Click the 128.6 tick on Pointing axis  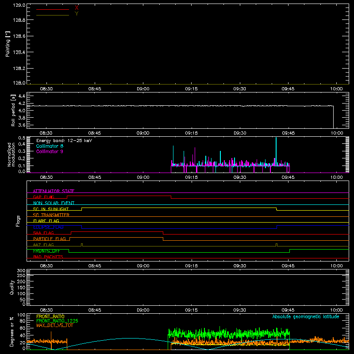click(x=19, y=36)
